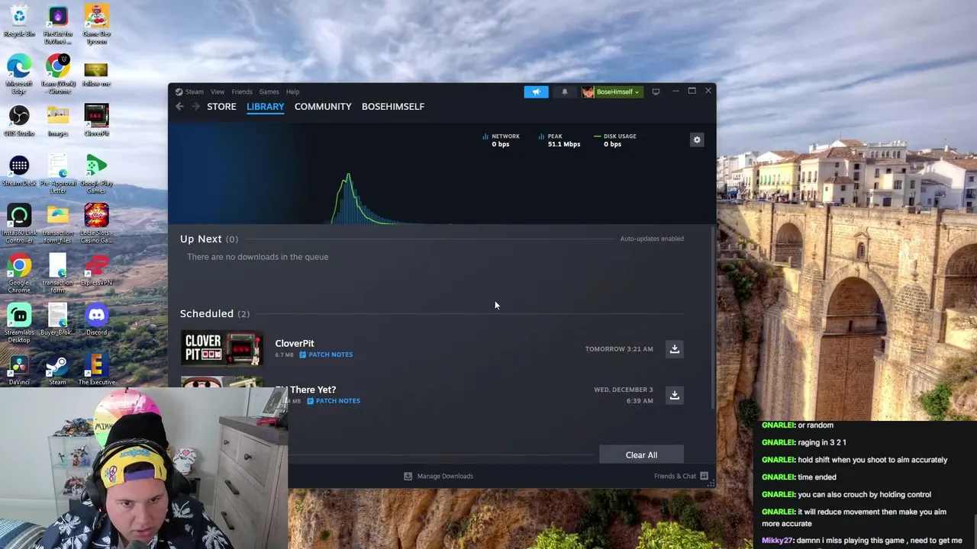Image resolution: width=977 pixels, height=549 pixels.
Task: Select the Discord desktop icon
Action: coord(96,319)
